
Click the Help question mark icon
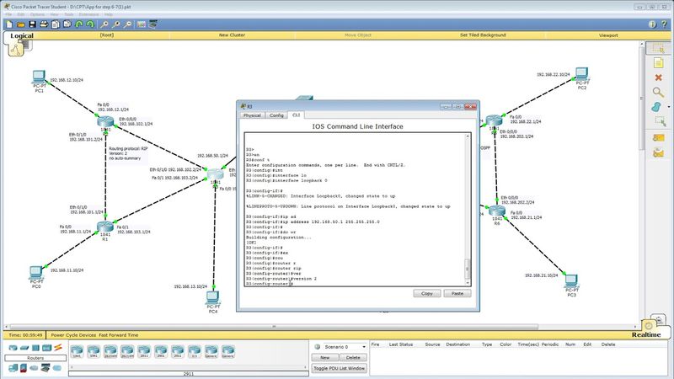tap(664, 24)
